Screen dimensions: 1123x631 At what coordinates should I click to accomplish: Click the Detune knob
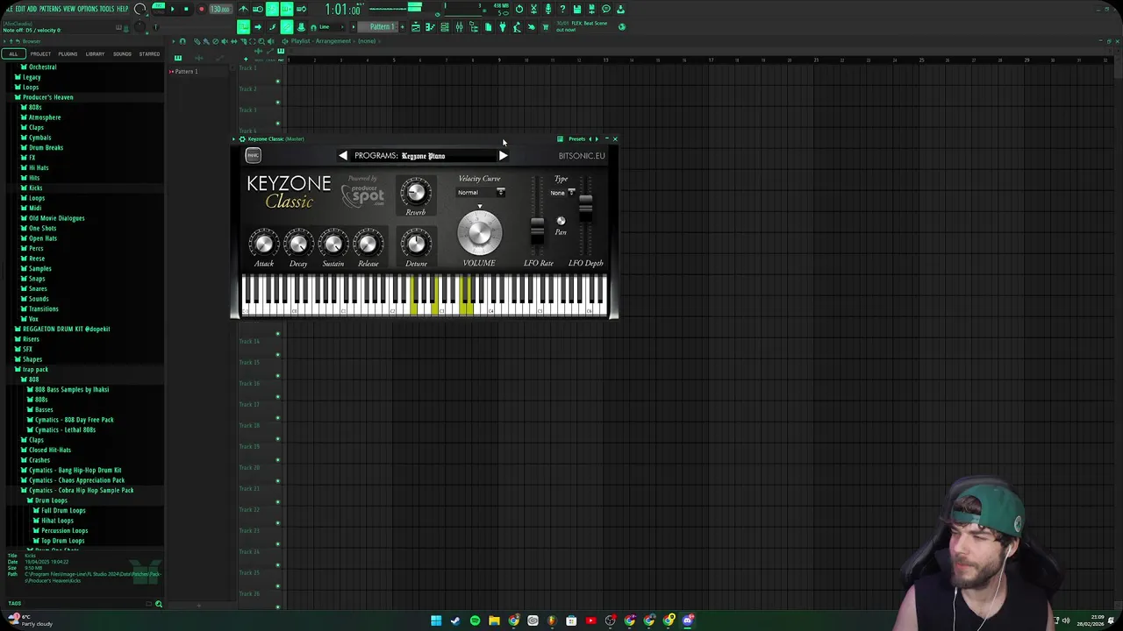[416, 243]
